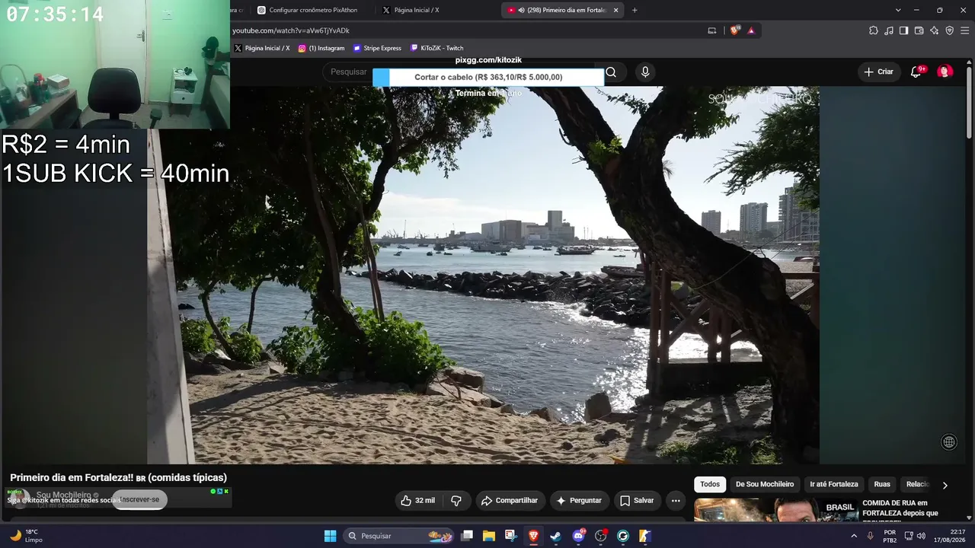Open OBS Studio from the taskbar
This screenshot has width=975, height=548.
pos(601,536)
